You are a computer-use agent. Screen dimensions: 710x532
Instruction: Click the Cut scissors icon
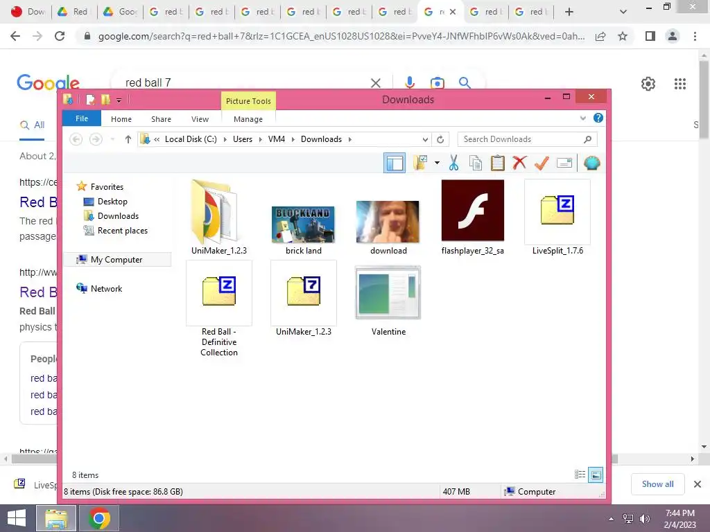453,163
